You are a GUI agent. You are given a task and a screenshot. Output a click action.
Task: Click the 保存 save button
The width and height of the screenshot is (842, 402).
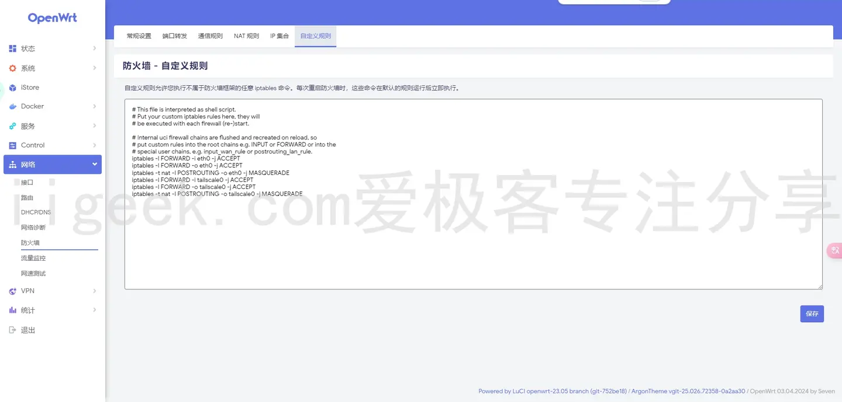[812, 313]
